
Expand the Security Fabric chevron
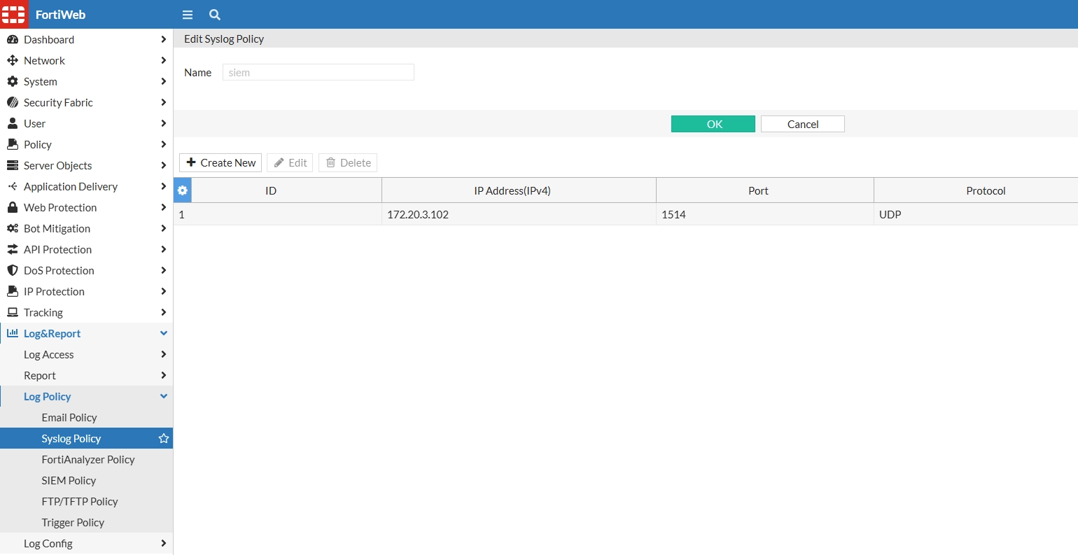[x=163, y=103]
